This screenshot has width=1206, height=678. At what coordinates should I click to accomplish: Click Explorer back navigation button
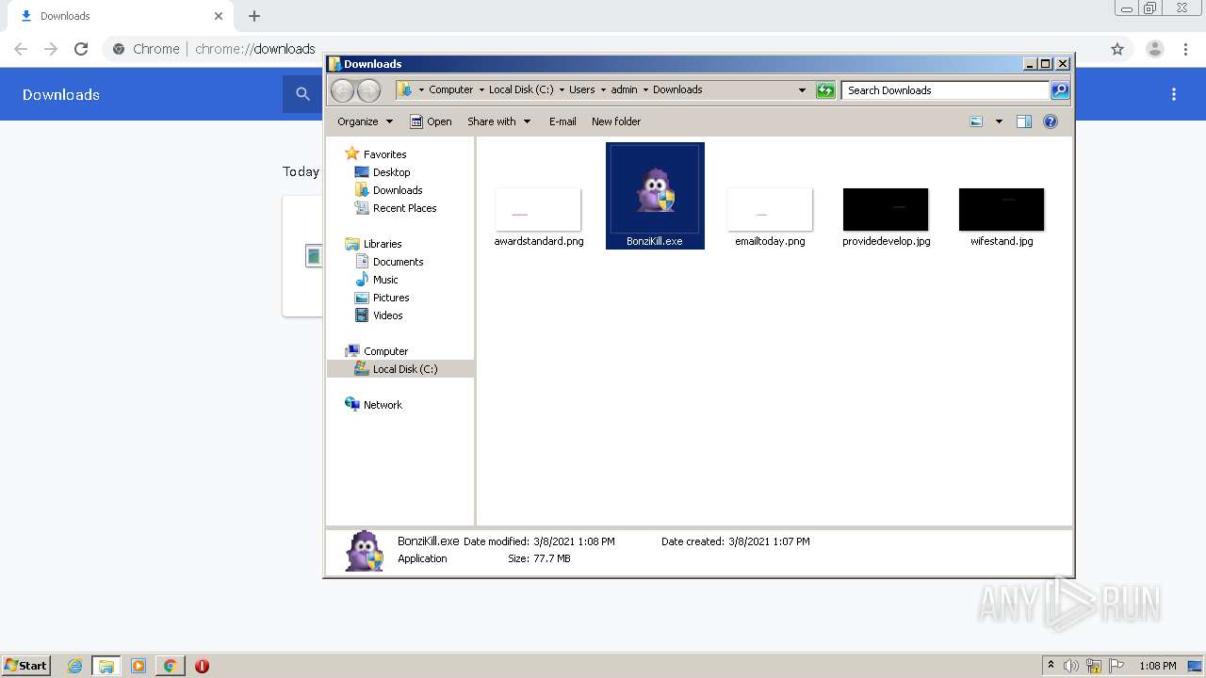click(x=343, y=90)
